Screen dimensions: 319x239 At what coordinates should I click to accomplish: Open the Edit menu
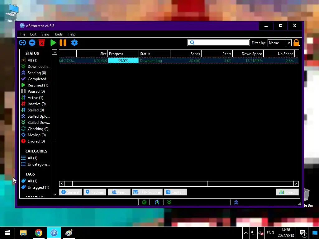pos(33,34)
